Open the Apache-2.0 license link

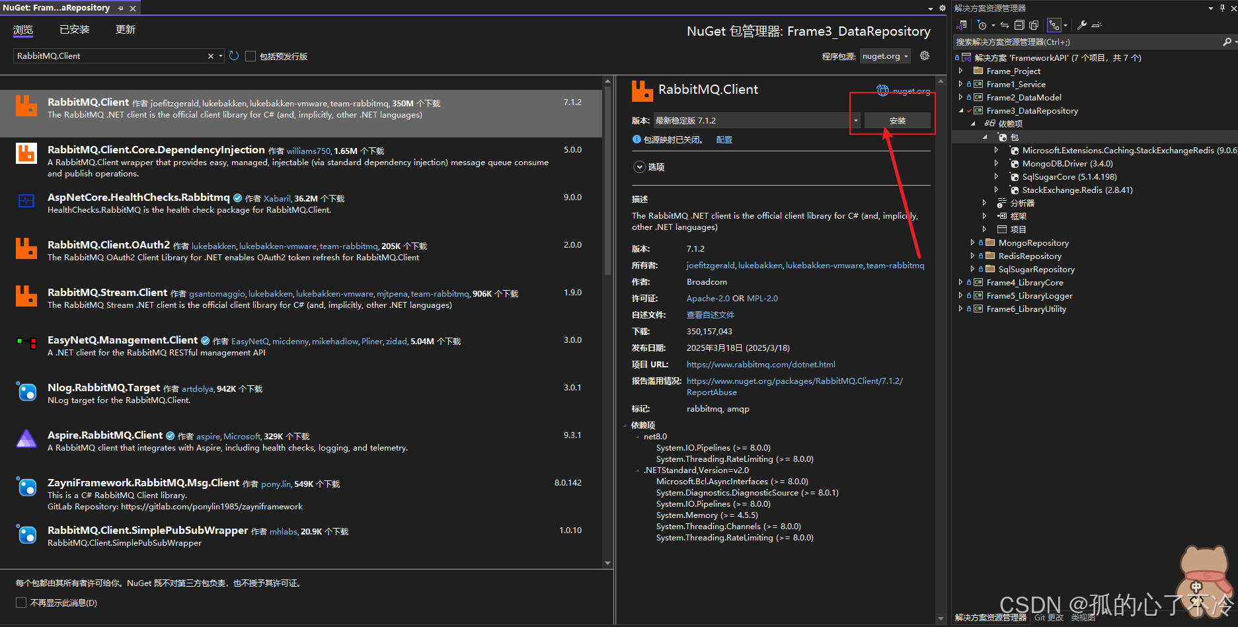(x=708, y=298)
